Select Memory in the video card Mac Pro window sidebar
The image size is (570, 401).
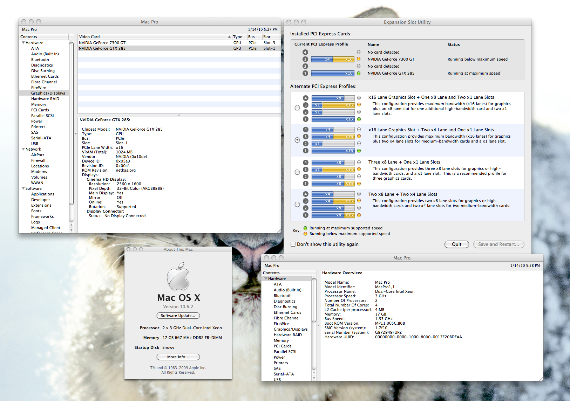point(39,104)
